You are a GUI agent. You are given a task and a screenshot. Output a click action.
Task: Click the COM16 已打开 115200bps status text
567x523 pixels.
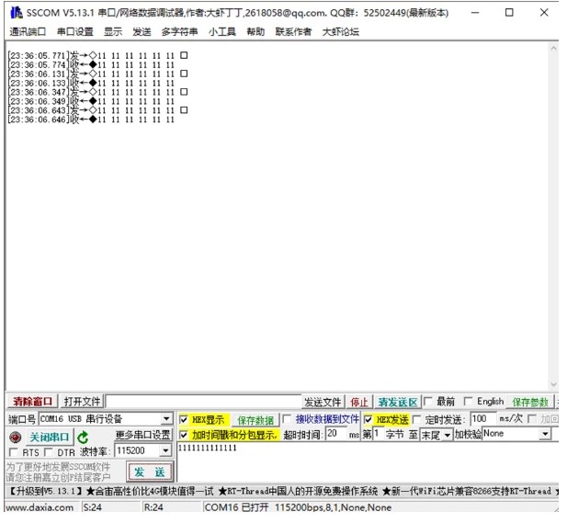point(298,507)
